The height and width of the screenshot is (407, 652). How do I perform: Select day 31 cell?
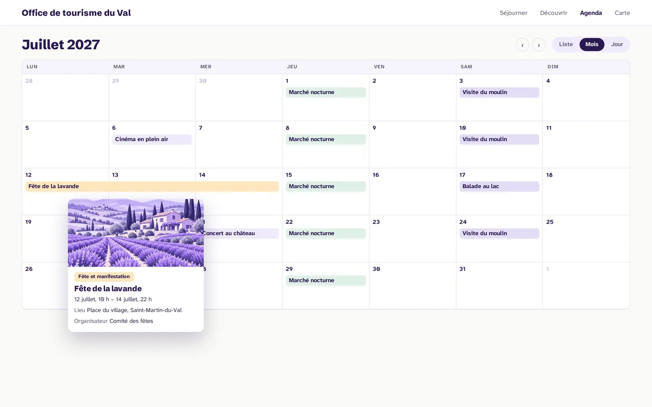click(x=499, y=286)
